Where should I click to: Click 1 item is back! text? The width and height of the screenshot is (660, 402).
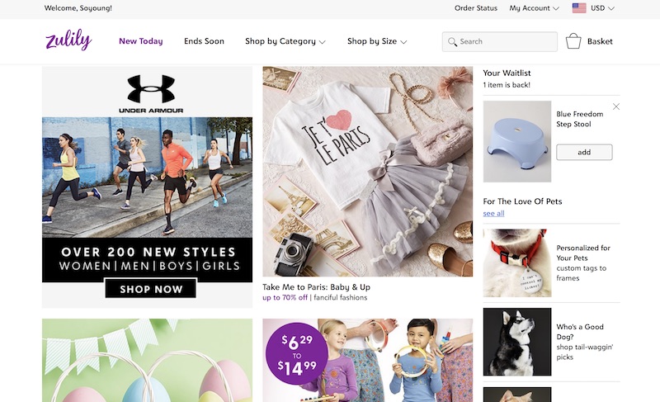(x=507, y=85)
